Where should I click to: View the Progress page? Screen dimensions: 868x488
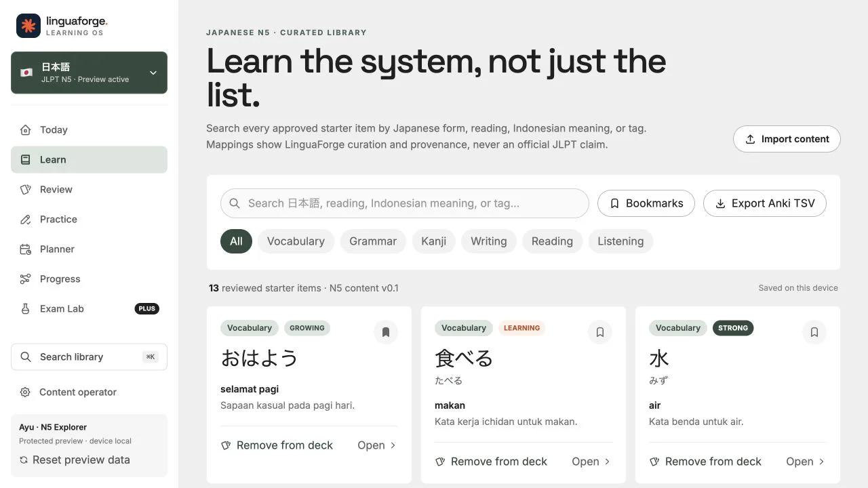tap(89, 279)
